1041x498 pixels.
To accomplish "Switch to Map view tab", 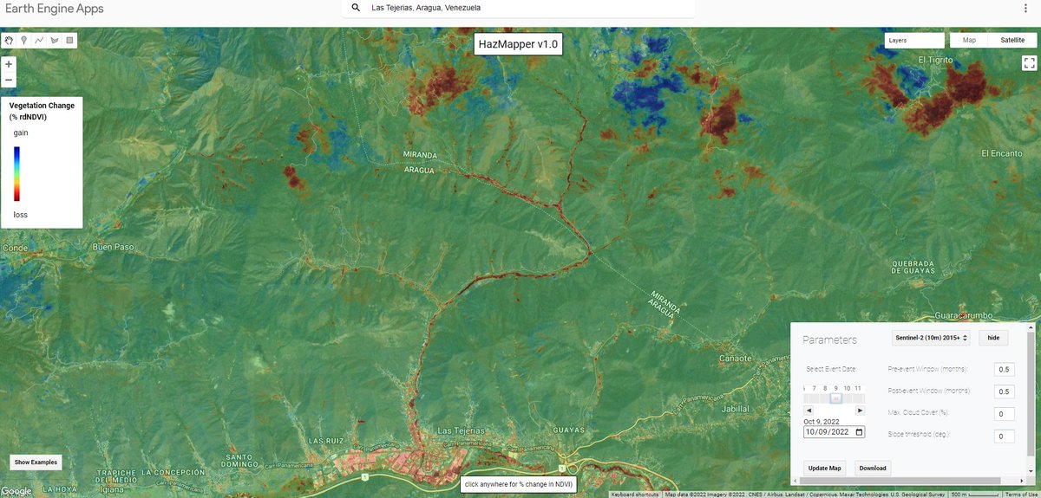I will click(x=969, y=40).
